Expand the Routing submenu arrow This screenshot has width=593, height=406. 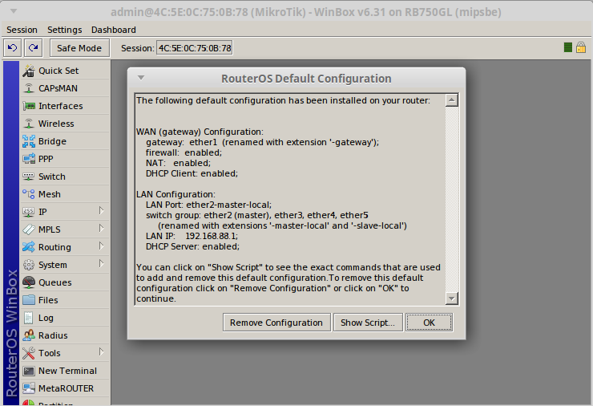(x=101, y=246)
